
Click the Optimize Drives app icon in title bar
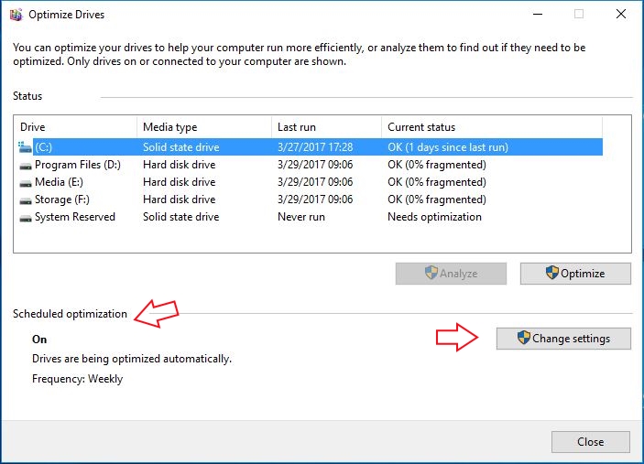coord(16,15)
